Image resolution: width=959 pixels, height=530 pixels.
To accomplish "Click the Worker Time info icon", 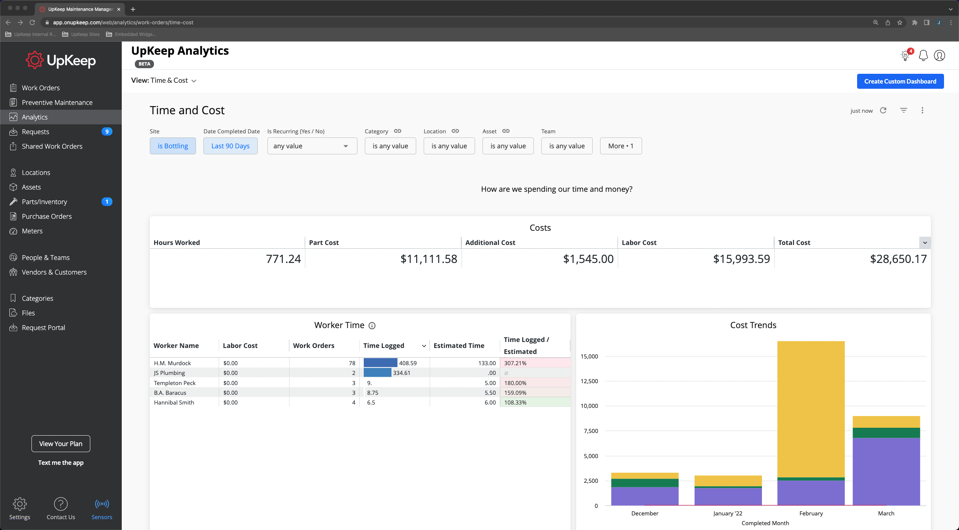I will point(372,325).
